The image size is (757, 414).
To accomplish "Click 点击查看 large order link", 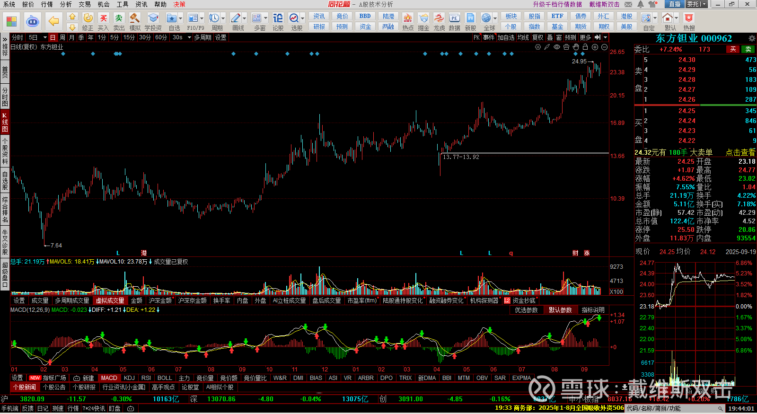I will 740,152.
